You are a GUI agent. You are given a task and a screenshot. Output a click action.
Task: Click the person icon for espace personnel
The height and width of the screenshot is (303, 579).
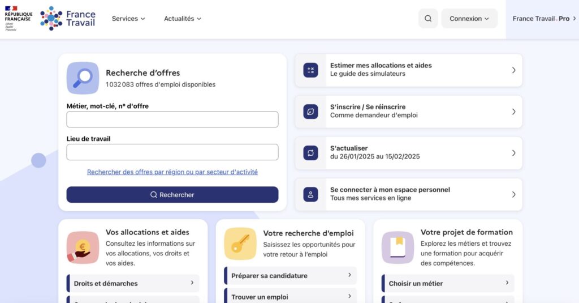pyautogui.click(x=310, y=194)
